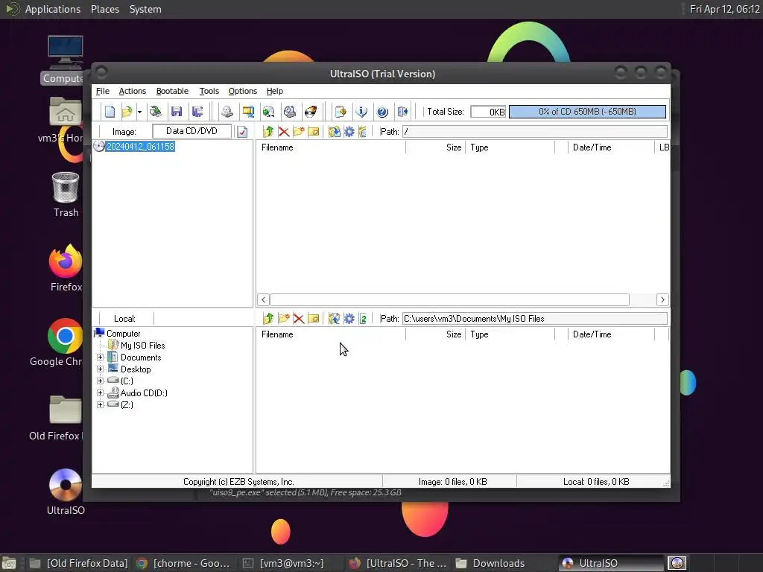
Task: Click the Mount to Virtual Drive icon
Action: pos(290,112)
